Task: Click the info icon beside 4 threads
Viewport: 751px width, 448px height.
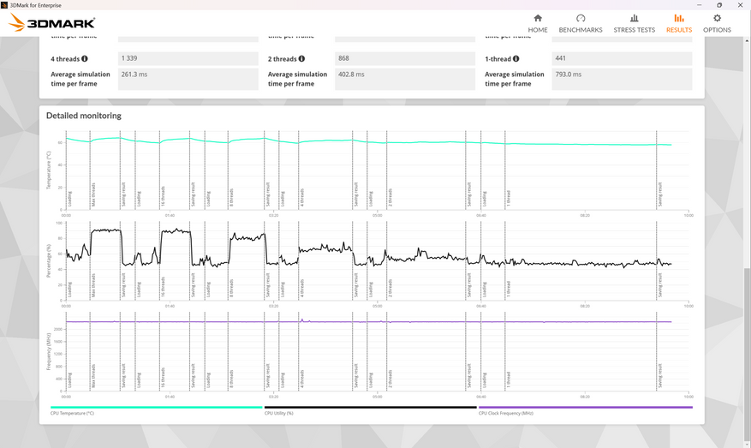Action: coord(86,59)
